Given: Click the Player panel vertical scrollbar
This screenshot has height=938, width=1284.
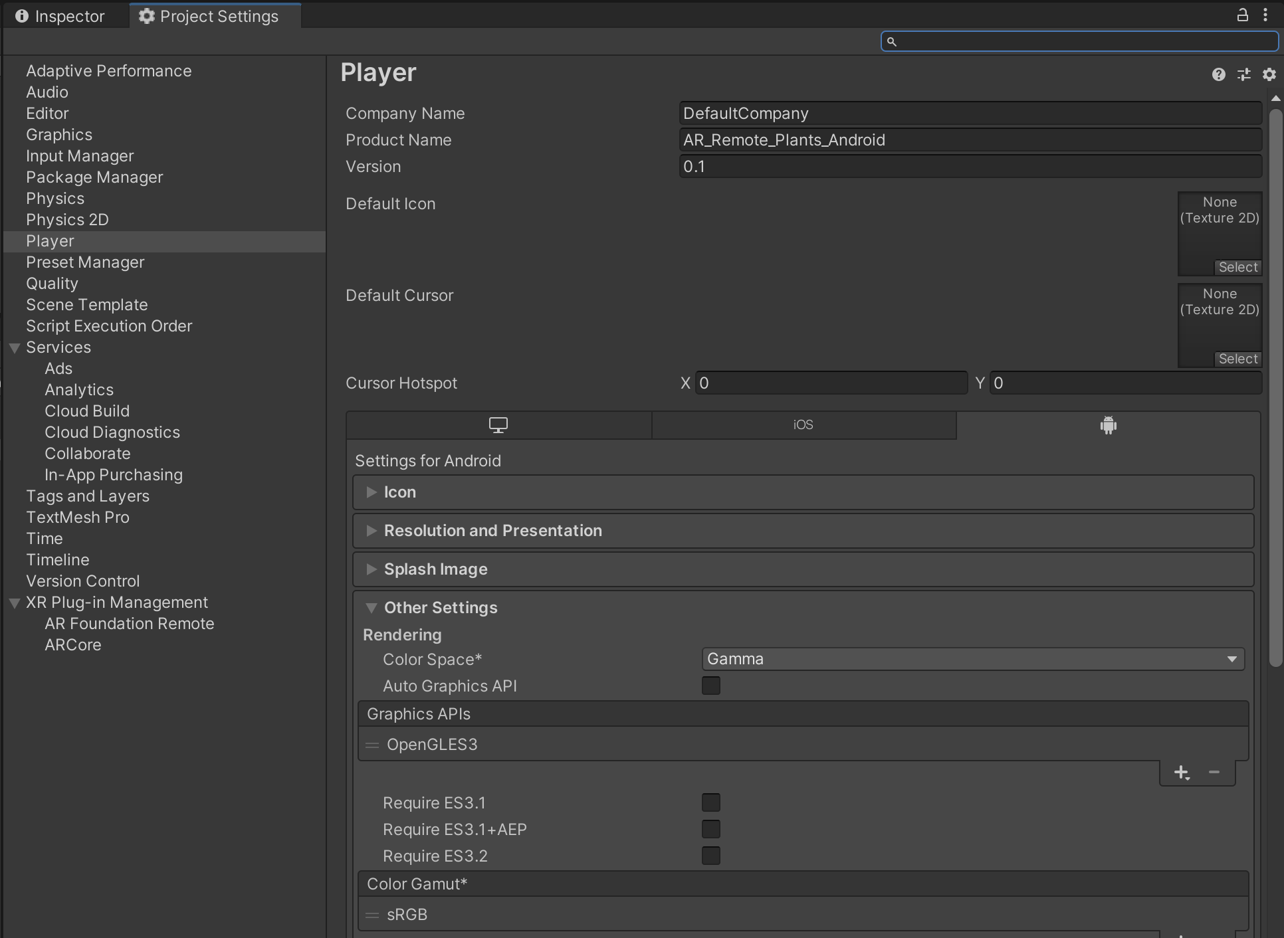Looking at the screenshot, I should click(x=1275, y=387).
